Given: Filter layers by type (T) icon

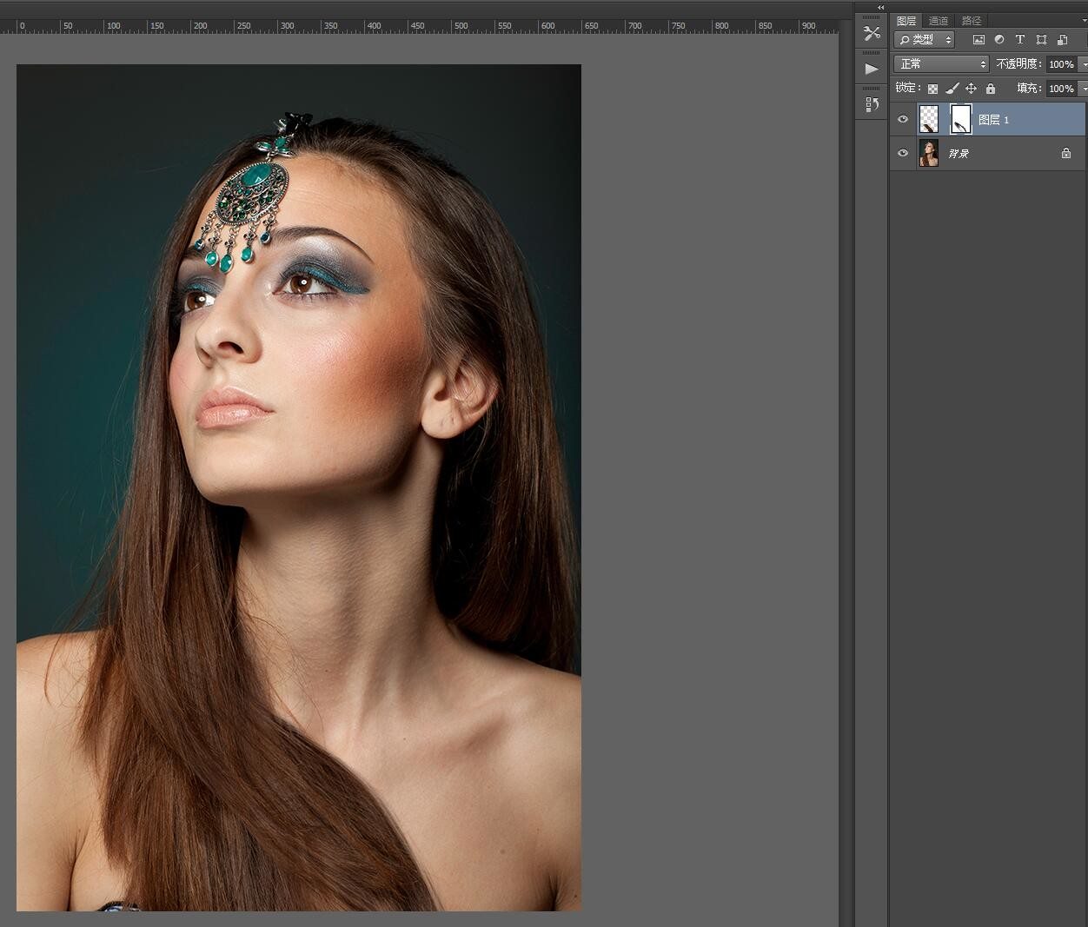Looking at the screenshot, I should point(1020,40).
